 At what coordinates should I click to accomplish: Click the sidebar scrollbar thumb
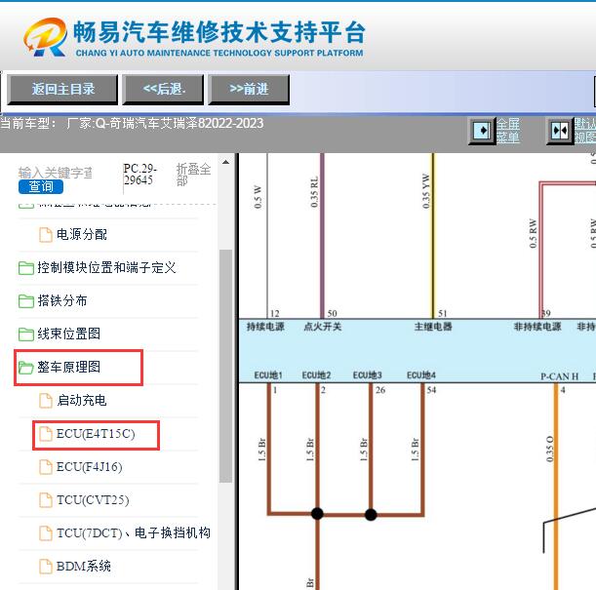coord(225,366)
